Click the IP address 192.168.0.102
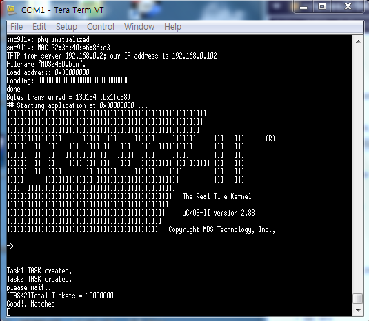The image size is (369, 321). click(x=195, y=56)
